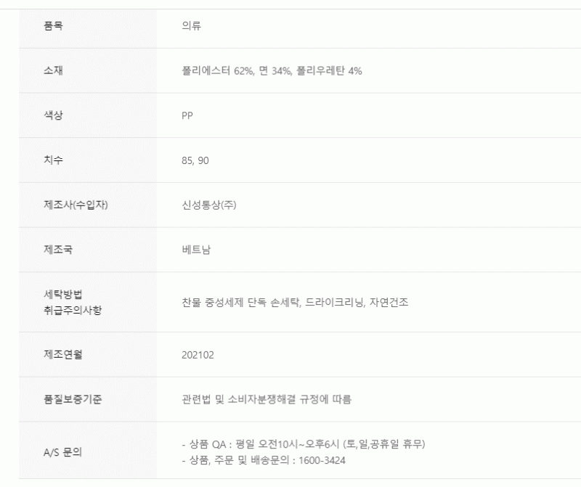Viewport: 581px width, 487px height.
Task: Click the 품목 row label
Action: tap(53, 25)
